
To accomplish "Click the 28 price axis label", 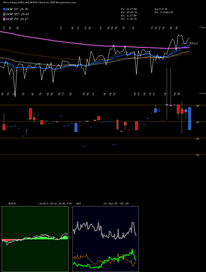I will point(197,122).
